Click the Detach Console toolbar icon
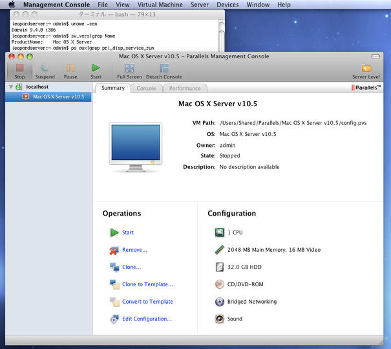391x349 pixels. [164, 68]
